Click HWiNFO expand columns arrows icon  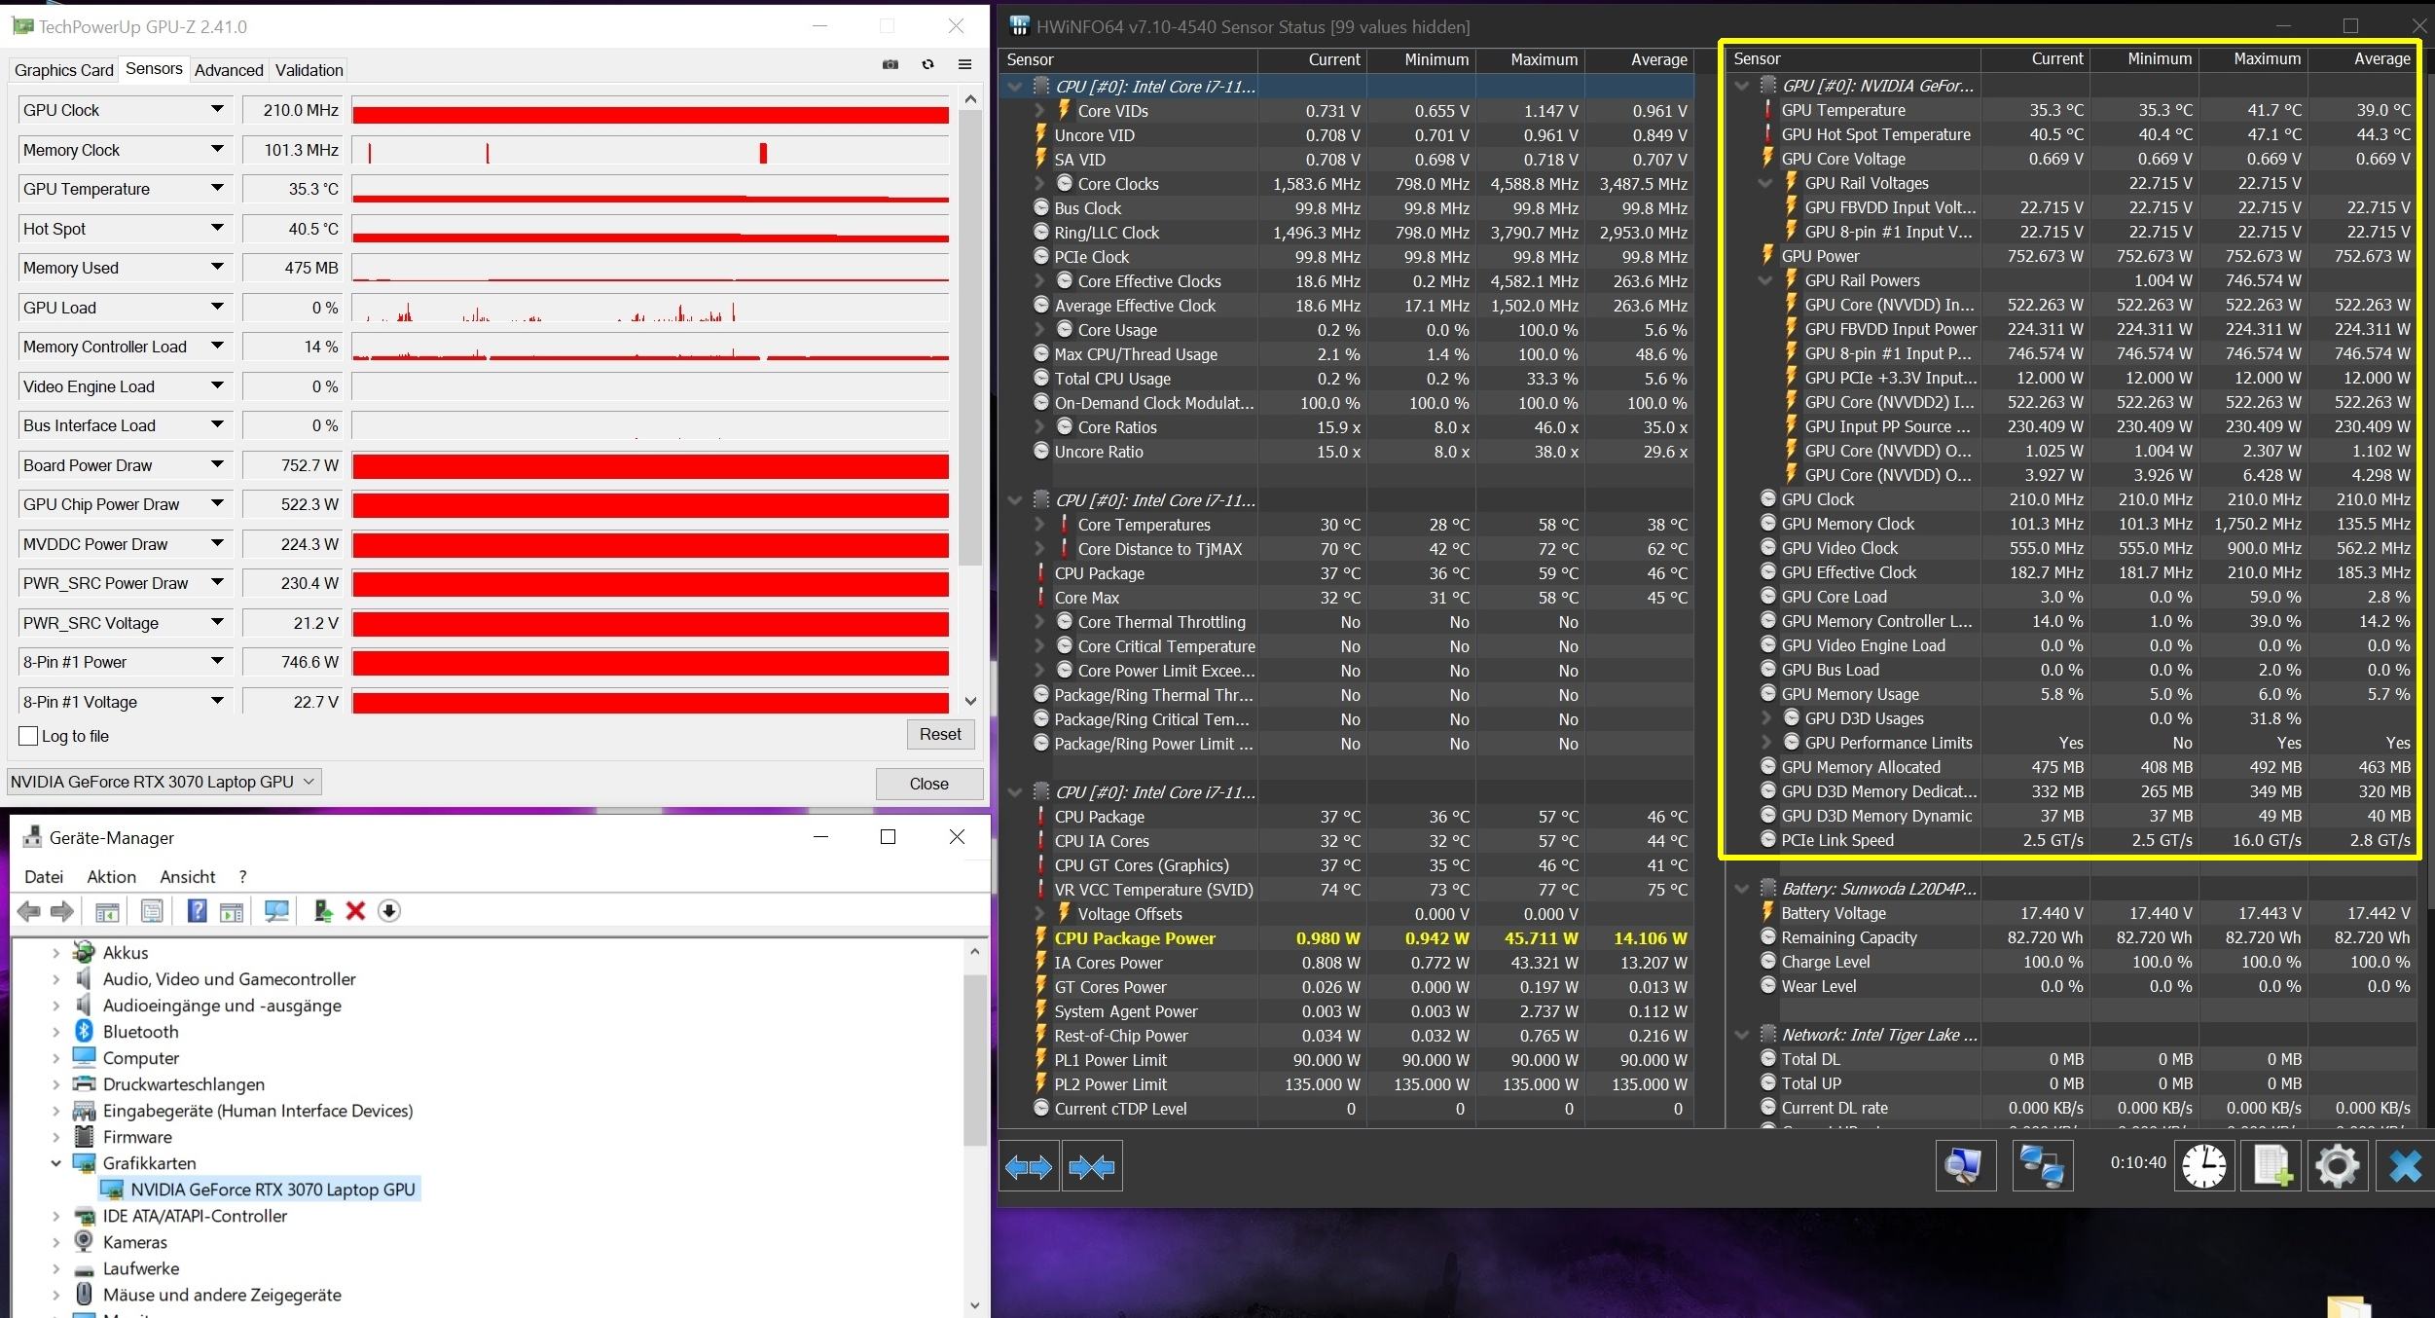1029,1166
